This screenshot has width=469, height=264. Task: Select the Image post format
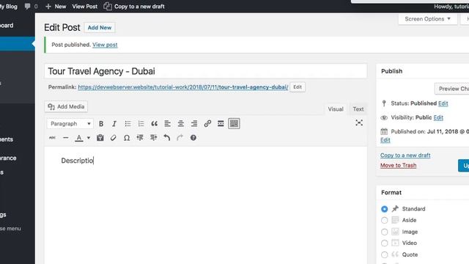[384, 232]
